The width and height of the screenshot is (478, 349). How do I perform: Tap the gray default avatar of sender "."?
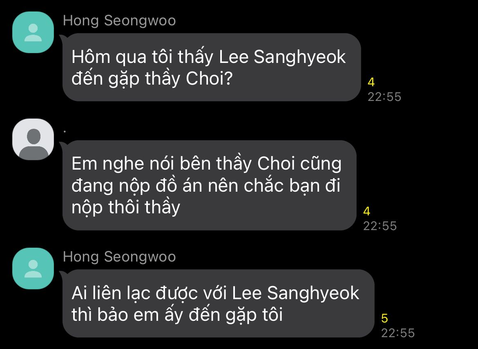[33, 139]
